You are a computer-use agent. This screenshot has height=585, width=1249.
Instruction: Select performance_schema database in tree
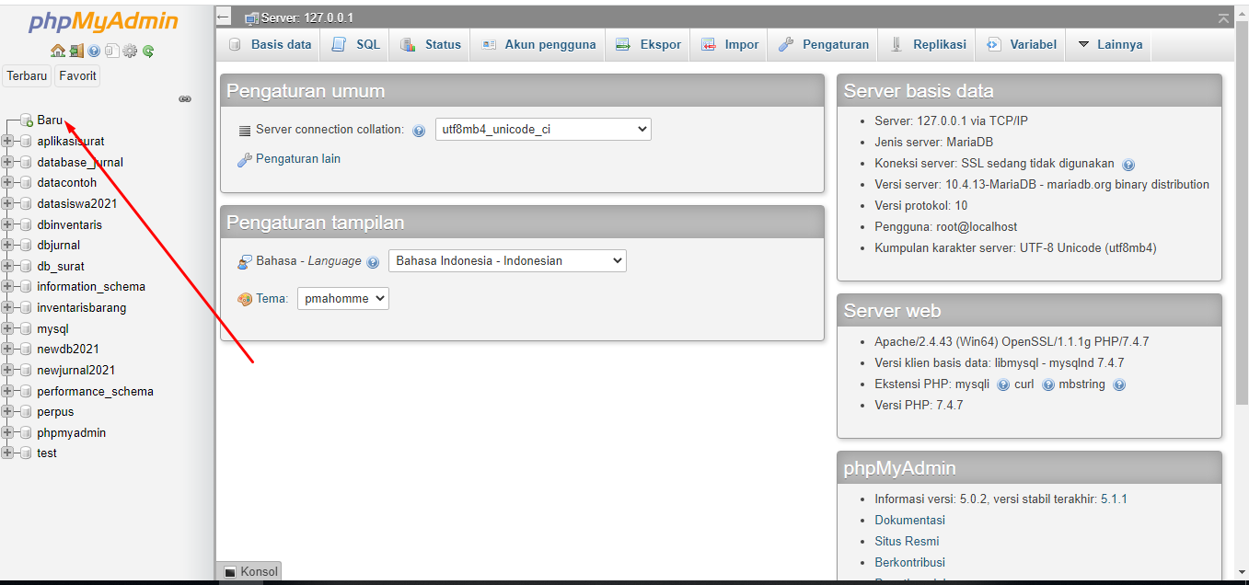click(x=95, y=391)
